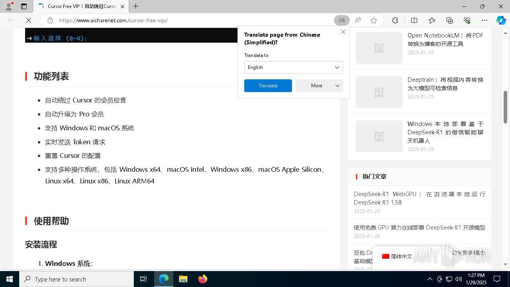The image size is (510, 287).
Task: Click the 自动升级为 Pro 会员 list item
Action: tap(75, 114)
